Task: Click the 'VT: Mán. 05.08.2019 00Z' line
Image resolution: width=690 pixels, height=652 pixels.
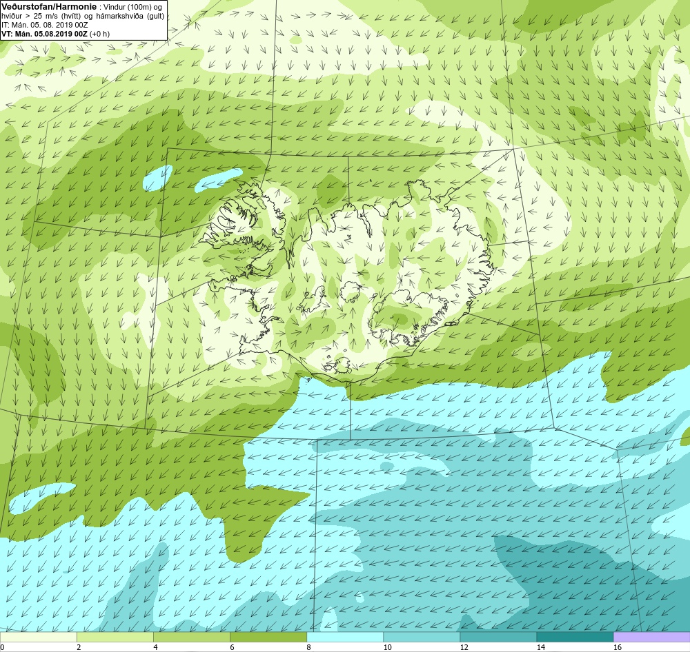Action: [44, 34]
